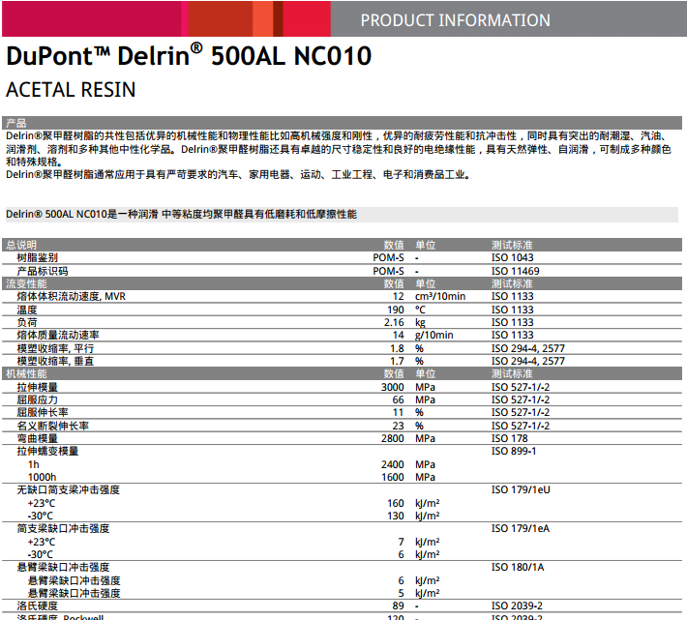Click the value 14 for melt flow

tap(399, 335)
